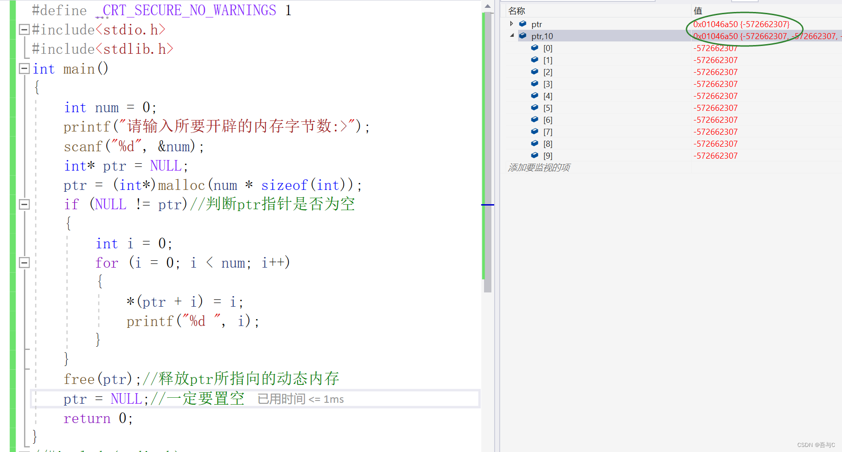Click the 值 column header
The height and width of the screenshot is (452, 842).
(x=698, y=11)
